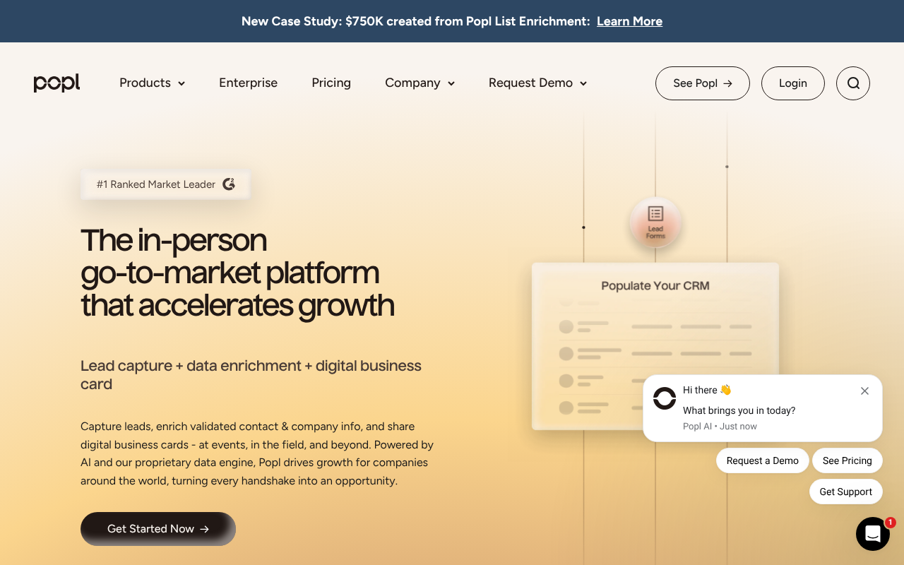The image size is (904, 565).
Task: Select See Pricing chat option
Action: click(x=847, y=460)
